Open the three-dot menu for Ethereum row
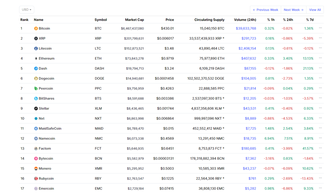336x193 pixels. coord(320,58)
